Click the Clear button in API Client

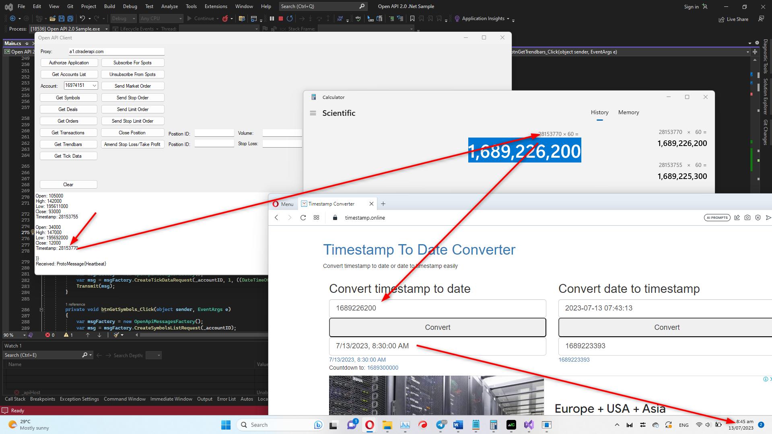coord(68,185)
